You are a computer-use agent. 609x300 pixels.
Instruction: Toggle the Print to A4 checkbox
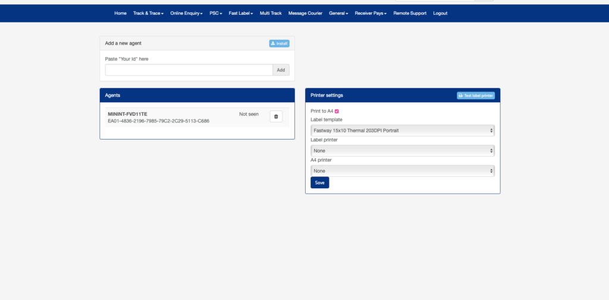[337, 111]
